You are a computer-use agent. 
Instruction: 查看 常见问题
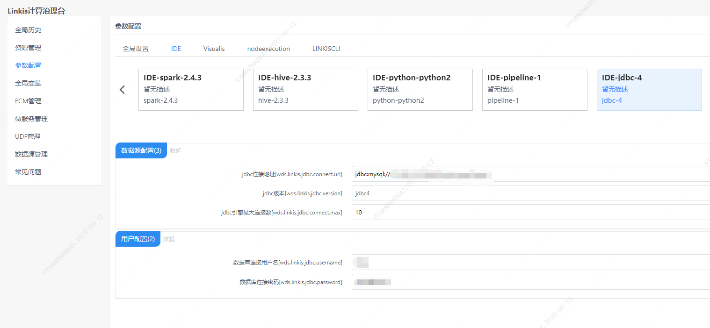point(28,171)
